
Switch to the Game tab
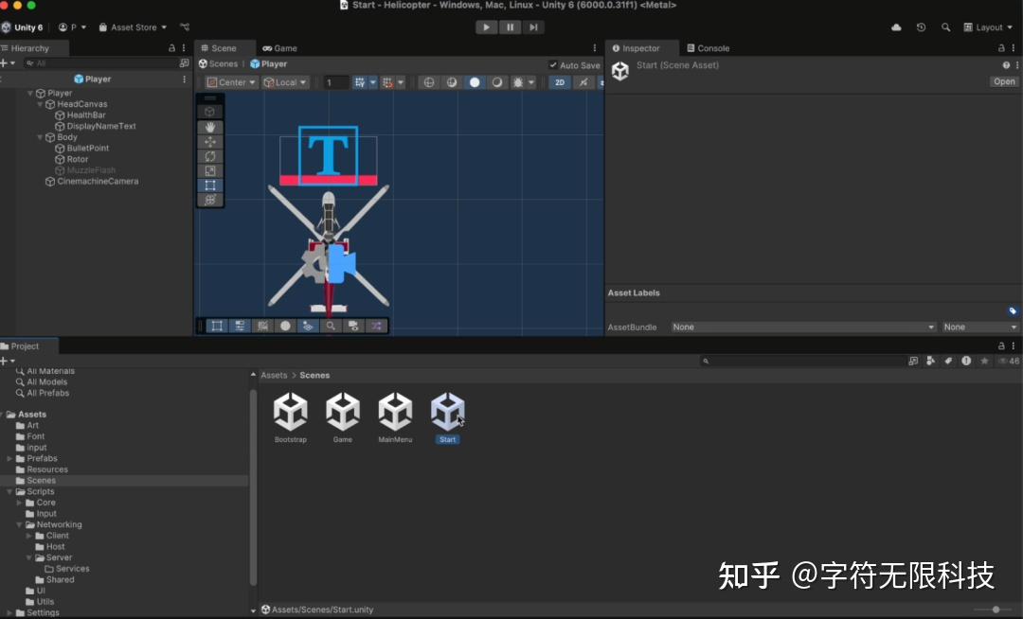coord(279,47)
